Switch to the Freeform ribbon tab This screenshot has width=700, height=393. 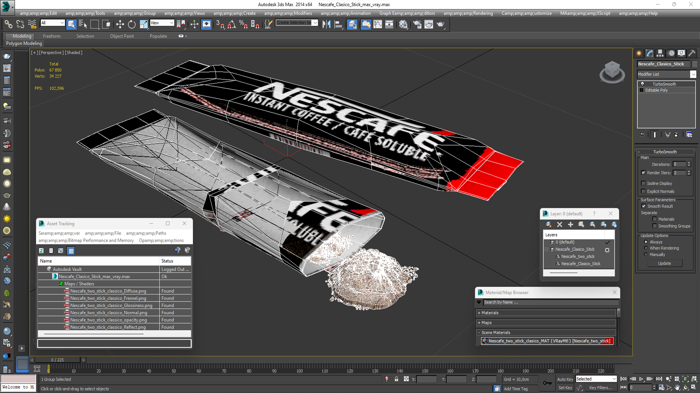pos(52,36)
